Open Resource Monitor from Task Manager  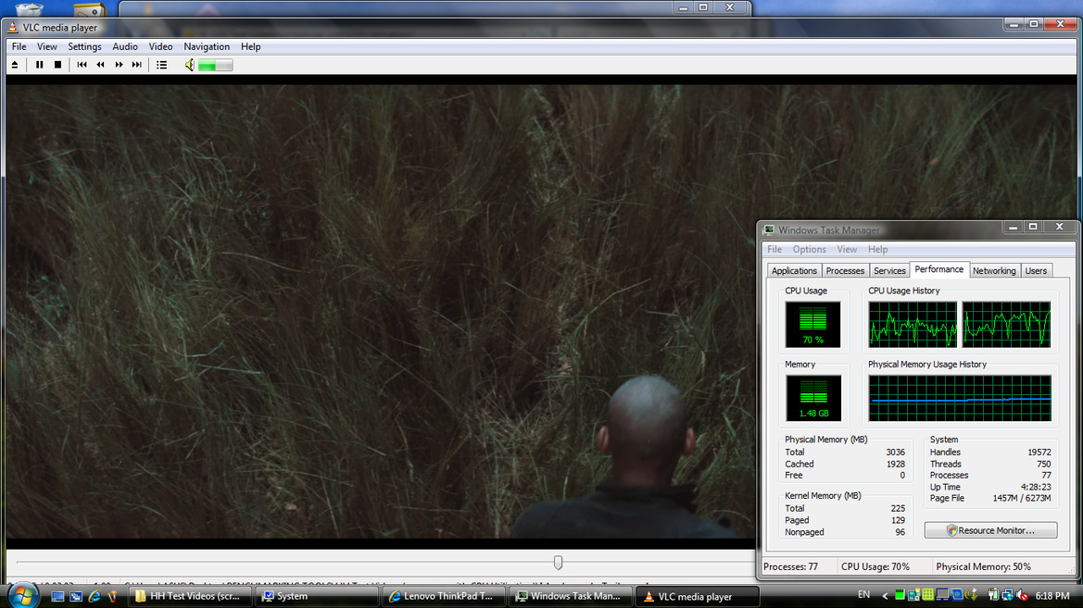[991, 530]
